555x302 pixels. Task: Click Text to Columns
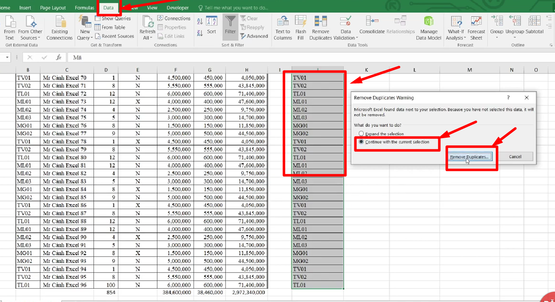282,28
